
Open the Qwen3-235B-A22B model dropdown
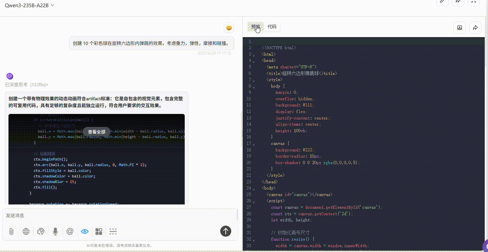click(x=30, y=5)
